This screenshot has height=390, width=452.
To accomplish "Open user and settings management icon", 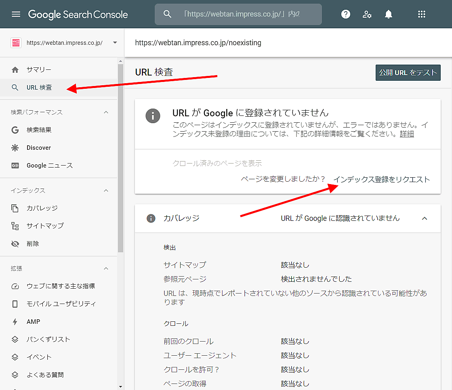I will [x=367, y=15].
